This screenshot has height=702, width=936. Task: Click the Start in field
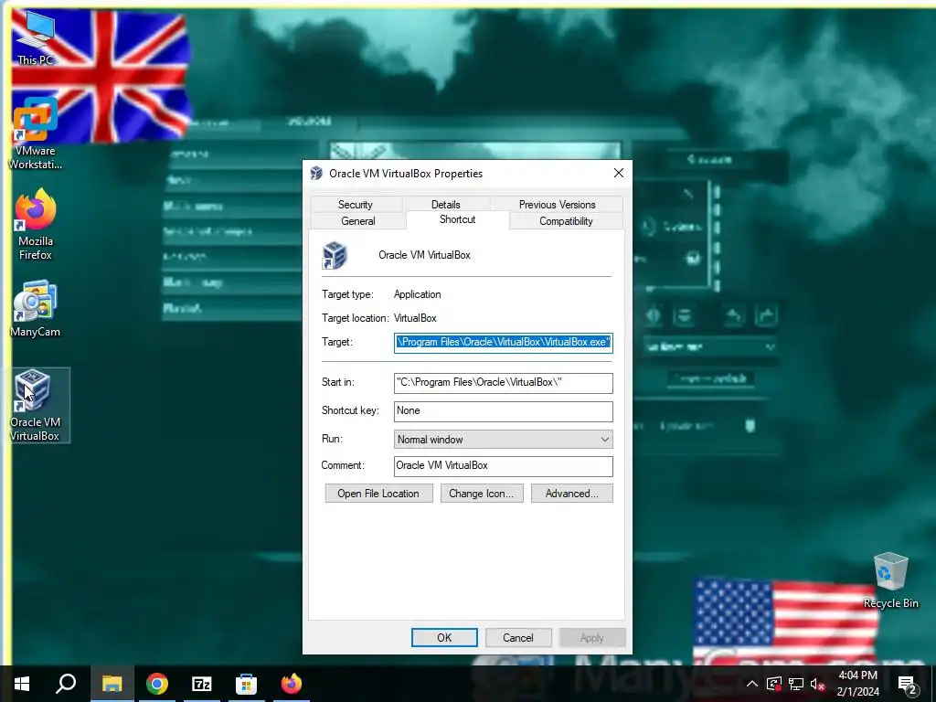click(x=504, y=383)
